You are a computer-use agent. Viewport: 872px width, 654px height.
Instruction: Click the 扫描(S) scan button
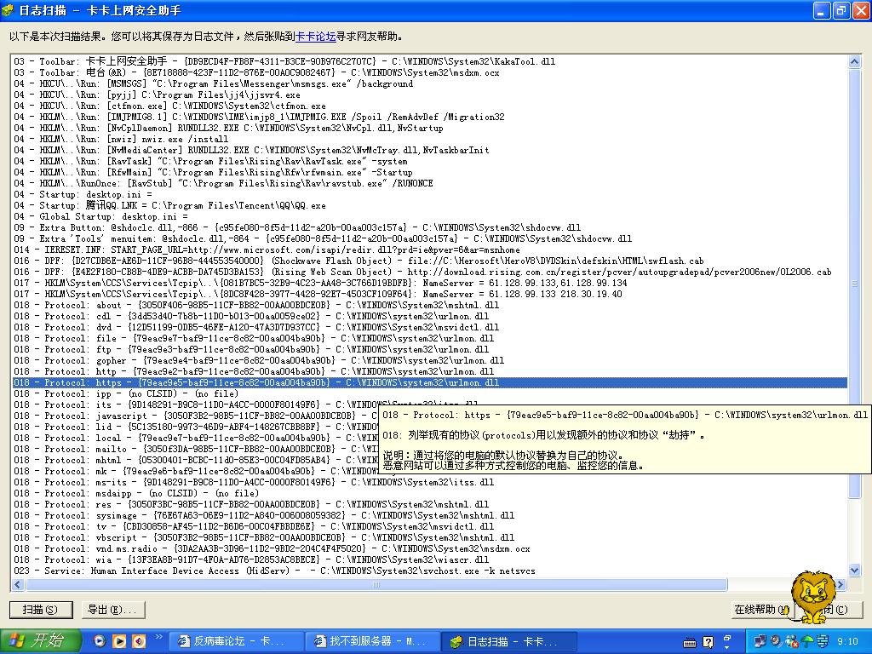[41, 610]
